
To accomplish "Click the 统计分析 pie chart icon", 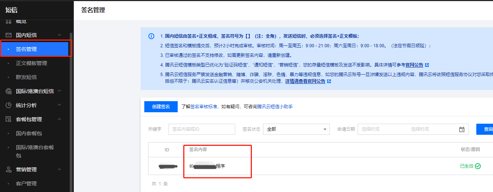I will point(9,105).
